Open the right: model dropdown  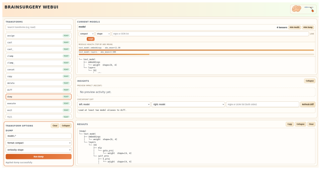[188, 104]
